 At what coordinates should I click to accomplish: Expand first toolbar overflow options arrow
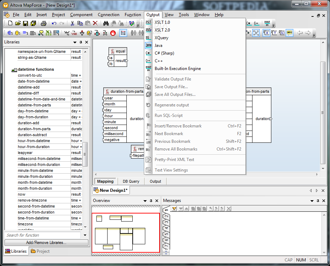[138, 26]
